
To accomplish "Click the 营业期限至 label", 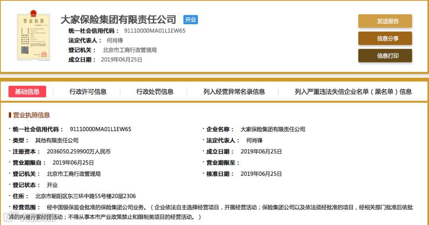I will pos(222,163).
